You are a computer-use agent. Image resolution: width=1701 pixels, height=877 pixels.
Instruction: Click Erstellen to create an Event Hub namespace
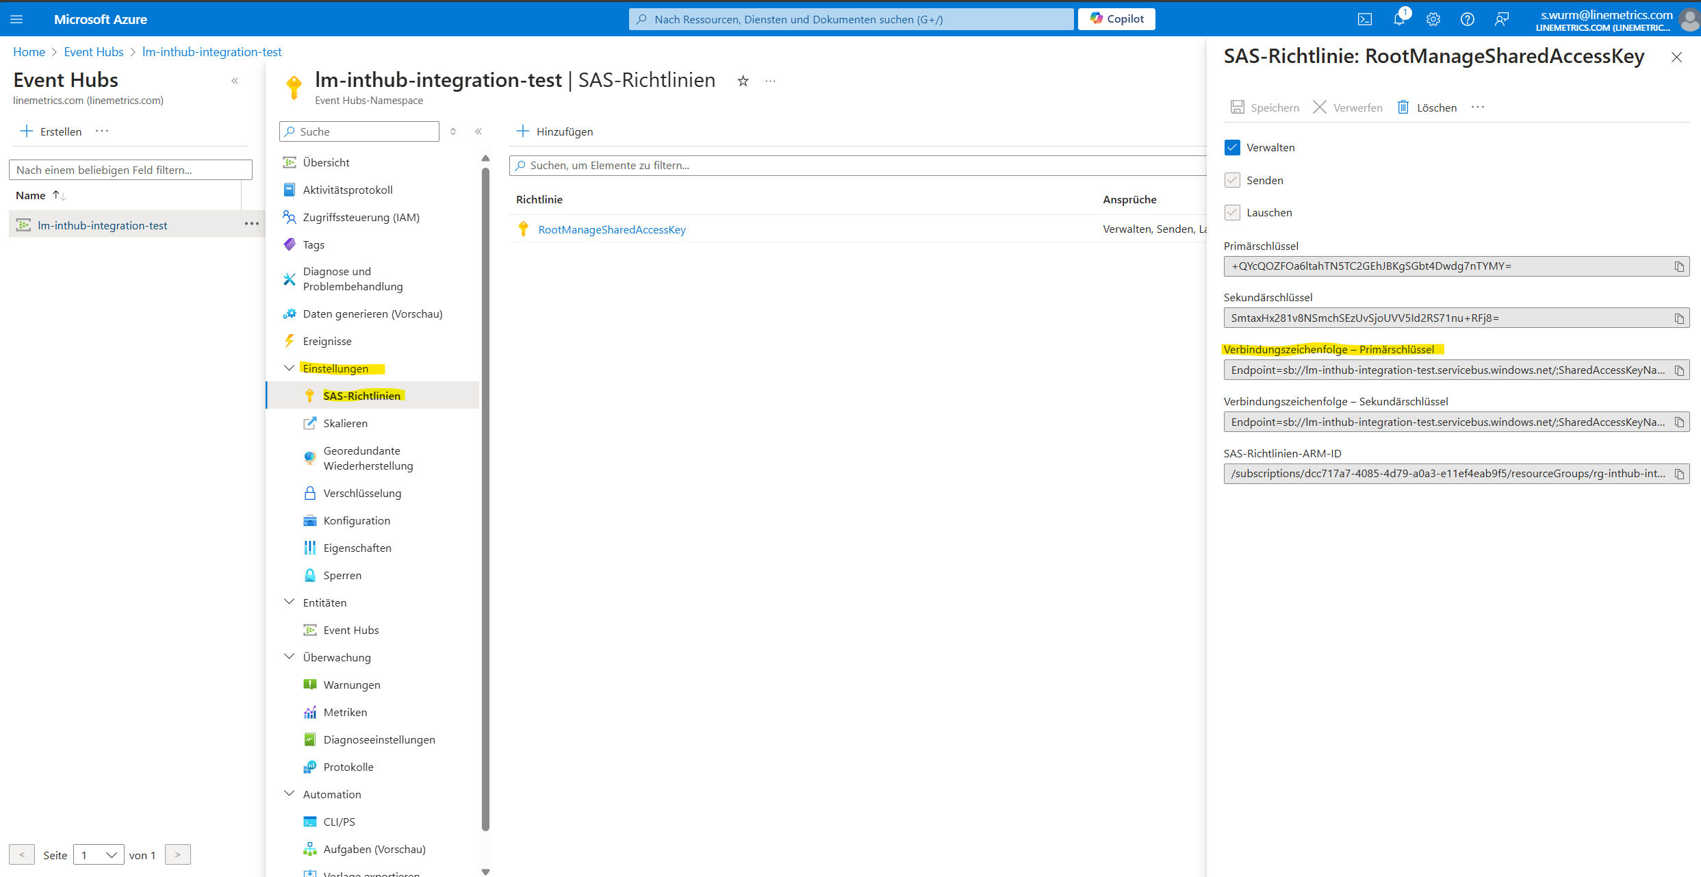(51, 131)
